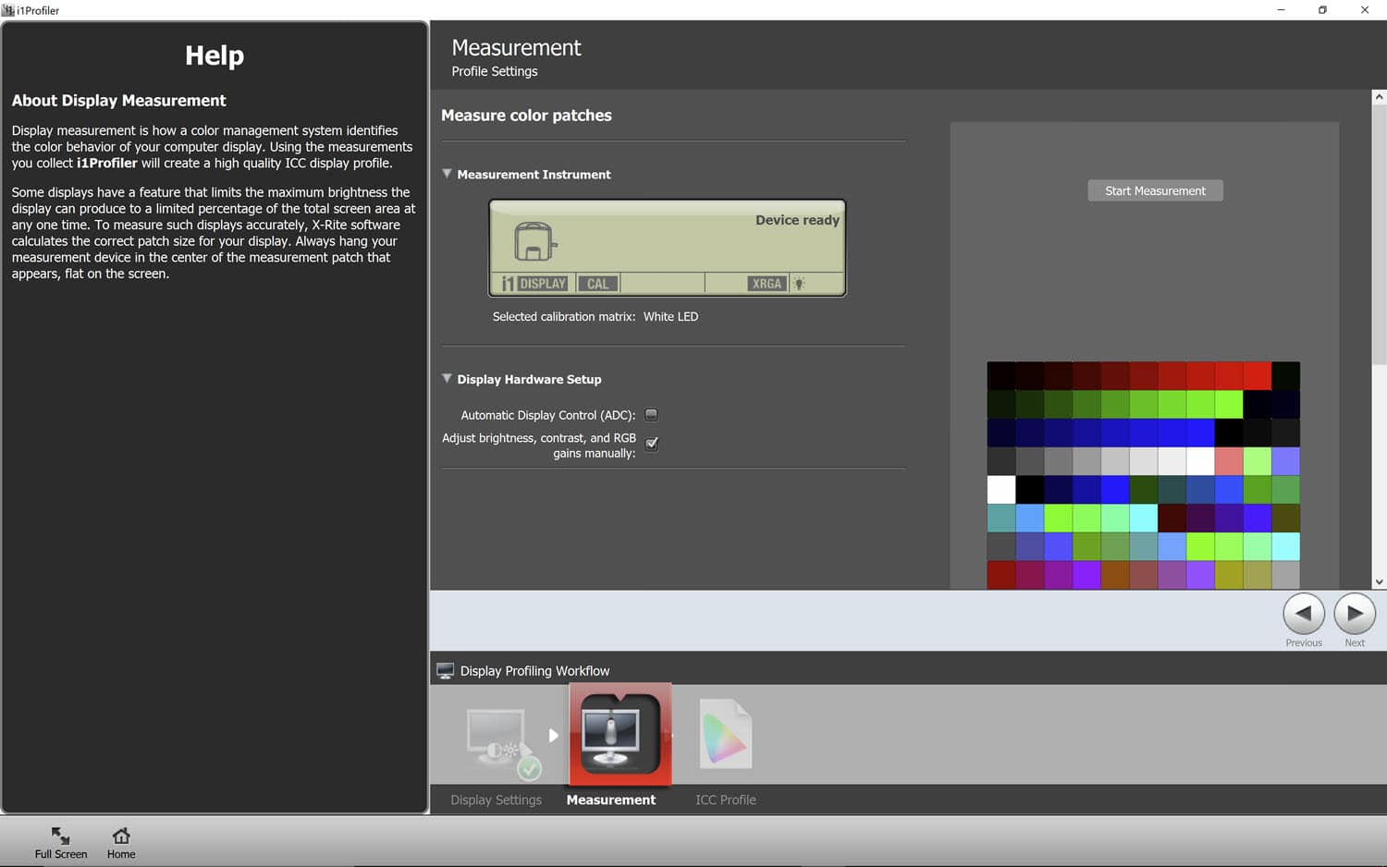The width and height of the screenshot is (1387, 867).
Task: Click the XRGA indicator
Action: coord(767,284)
